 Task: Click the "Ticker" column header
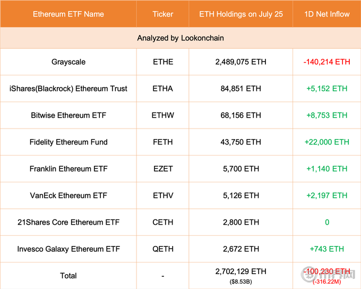[x=162, y=14]
